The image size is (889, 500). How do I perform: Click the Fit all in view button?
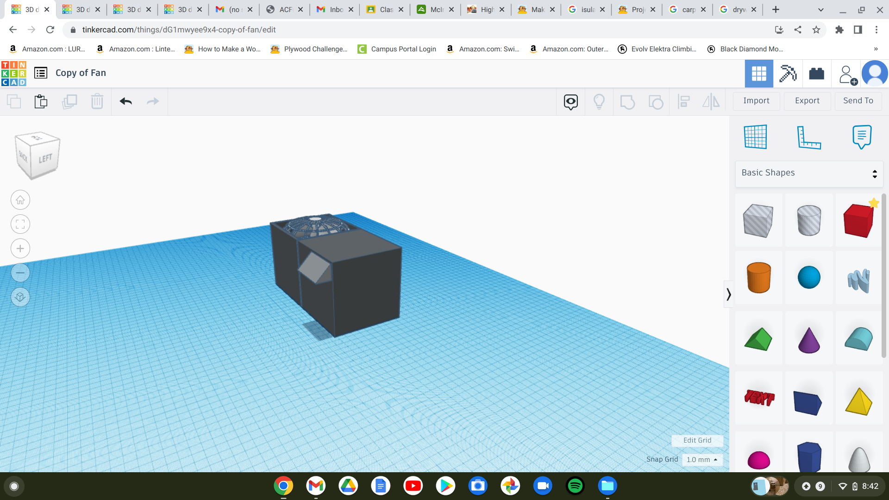[x=20, y=225]
